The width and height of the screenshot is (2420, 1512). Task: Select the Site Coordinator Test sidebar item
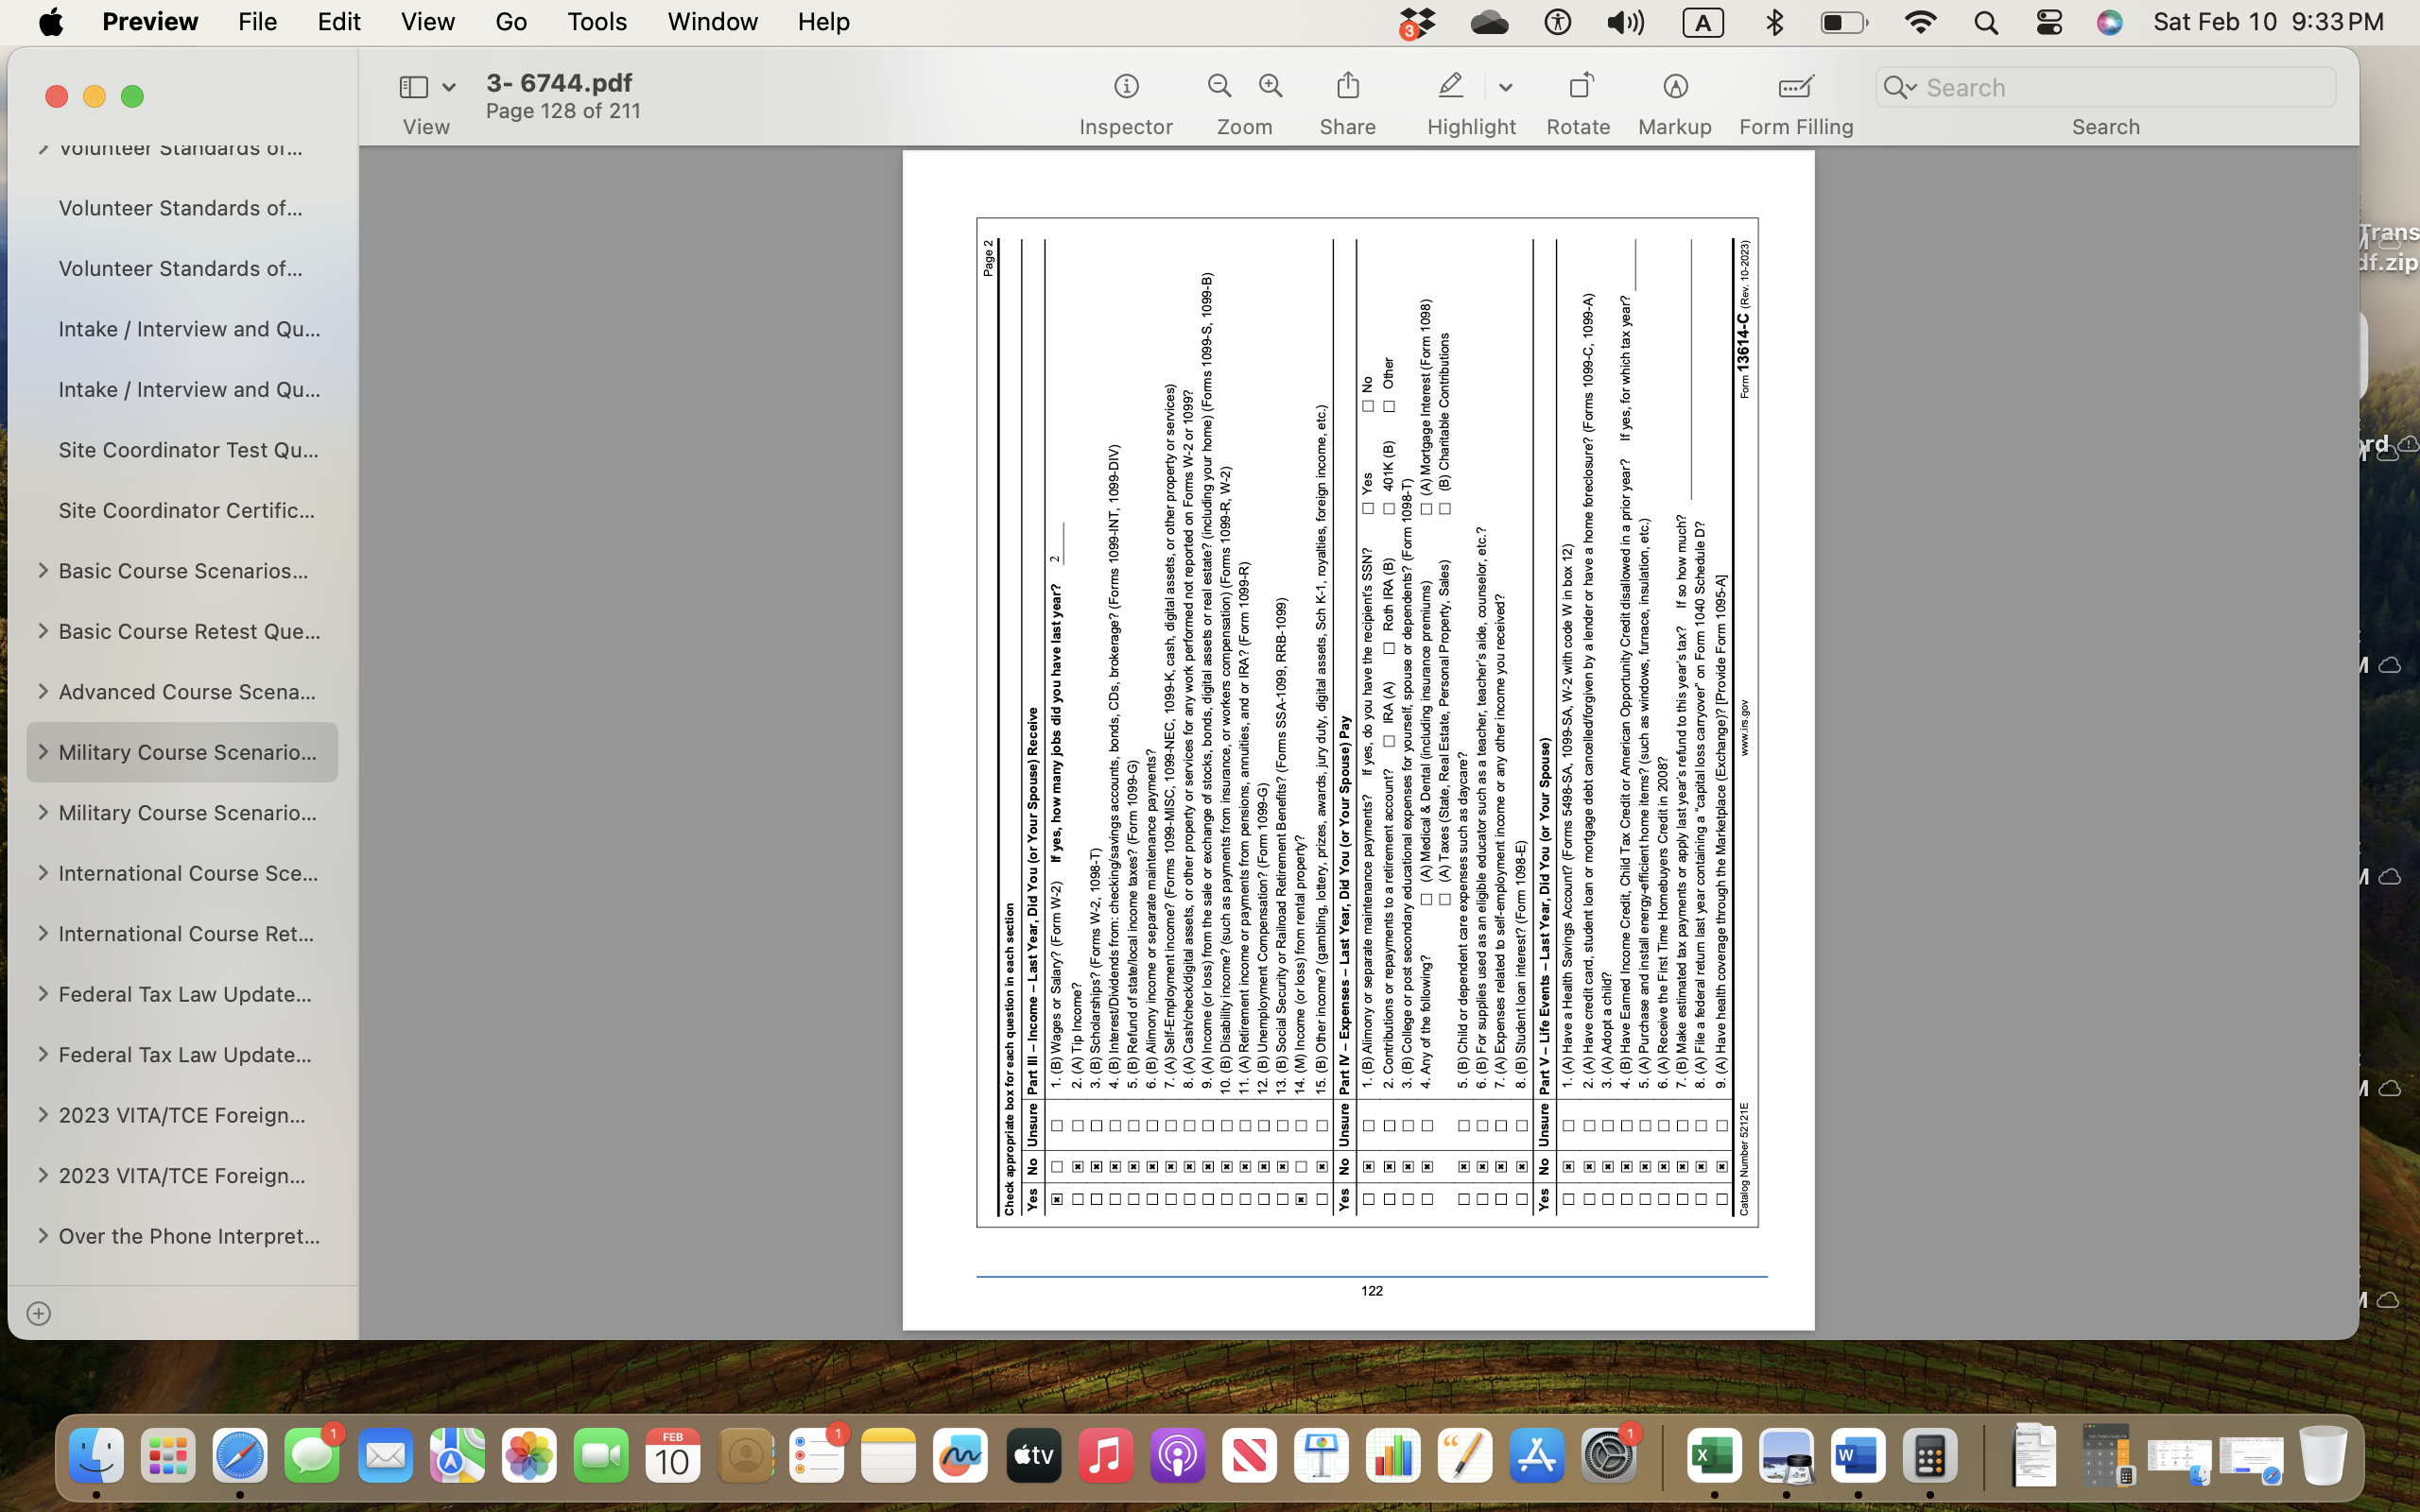[190, 449]
